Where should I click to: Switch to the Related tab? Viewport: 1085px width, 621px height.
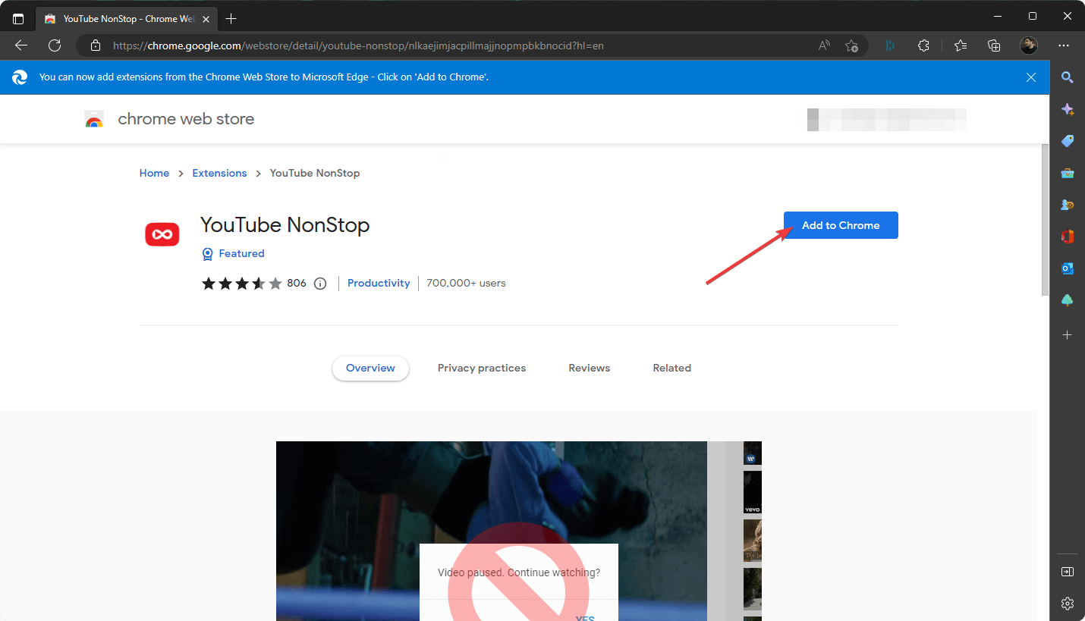[672, 368]
